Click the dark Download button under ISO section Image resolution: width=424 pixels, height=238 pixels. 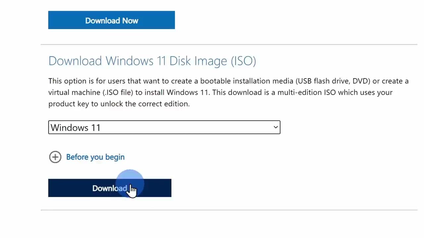(x=110, y=188)
